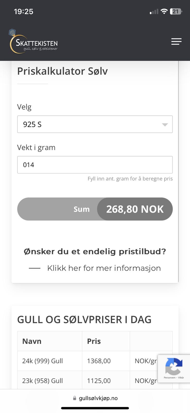
Task: Tap the Pris column header
Action: [94, 341]
